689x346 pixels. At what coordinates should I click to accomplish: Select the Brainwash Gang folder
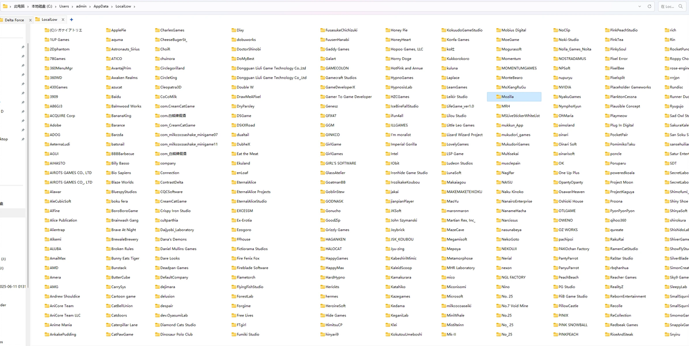pos(122,221)
